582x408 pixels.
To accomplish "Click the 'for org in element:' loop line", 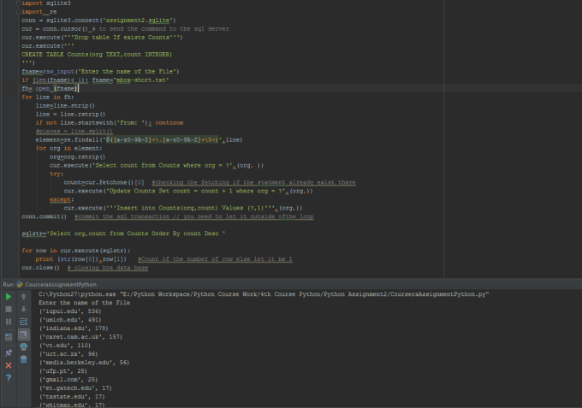I will coord(68,148).
